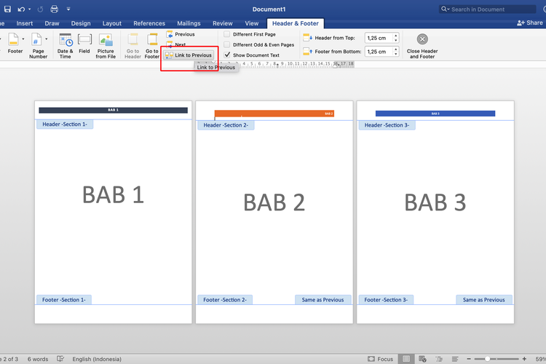Click the redo arrow icon

click(40, 9)
